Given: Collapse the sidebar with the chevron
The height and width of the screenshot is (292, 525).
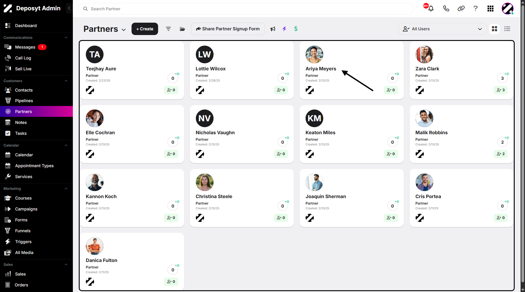Looking at the screenshot, I should point(69,8).
